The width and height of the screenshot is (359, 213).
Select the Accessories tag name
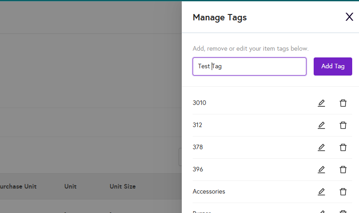pyautogui.click(x=209, y=192)
